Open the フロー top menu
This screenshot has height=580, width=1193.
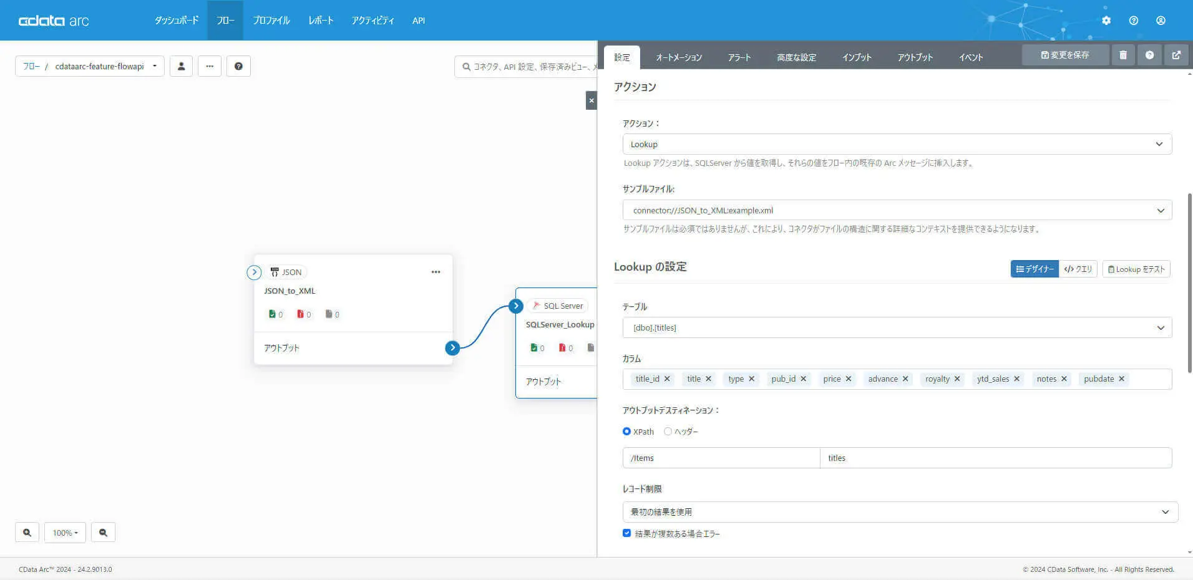[x=225, y=21]
